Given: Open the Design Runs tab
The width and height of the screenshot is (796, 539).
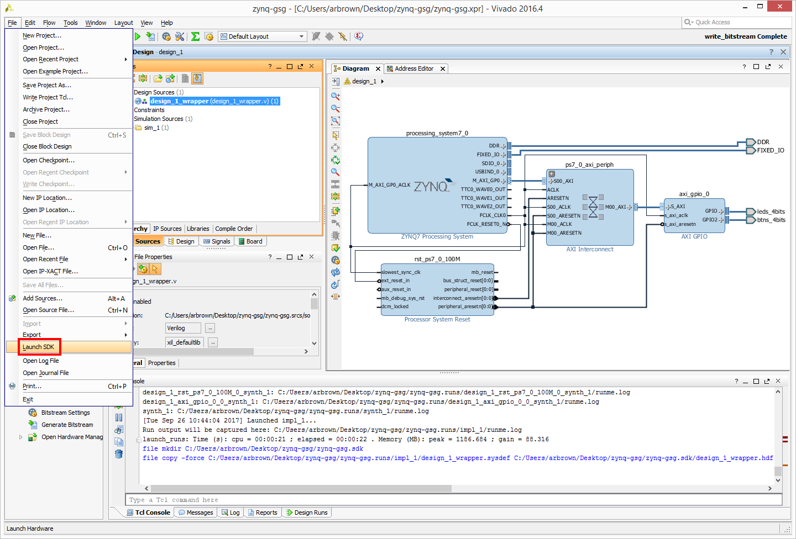Looking at the screenshot, I should click(307, 512).
